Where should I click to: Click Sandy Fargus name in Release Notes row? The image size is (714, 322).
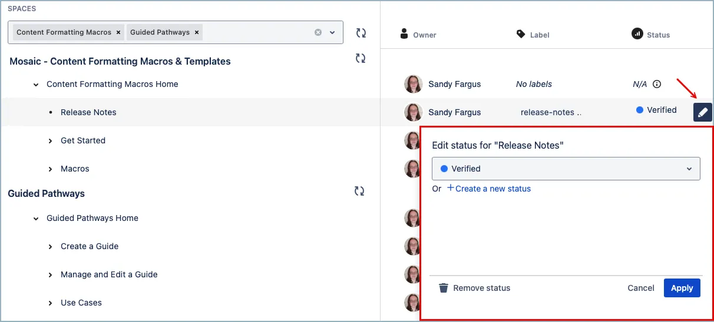pyautogui.click(x=455, y=112)
